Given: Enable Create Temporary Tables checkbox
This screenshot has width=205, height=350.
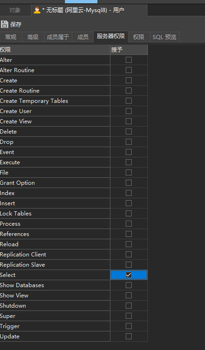Looking at the screenshot, I should tap(128, 101).
